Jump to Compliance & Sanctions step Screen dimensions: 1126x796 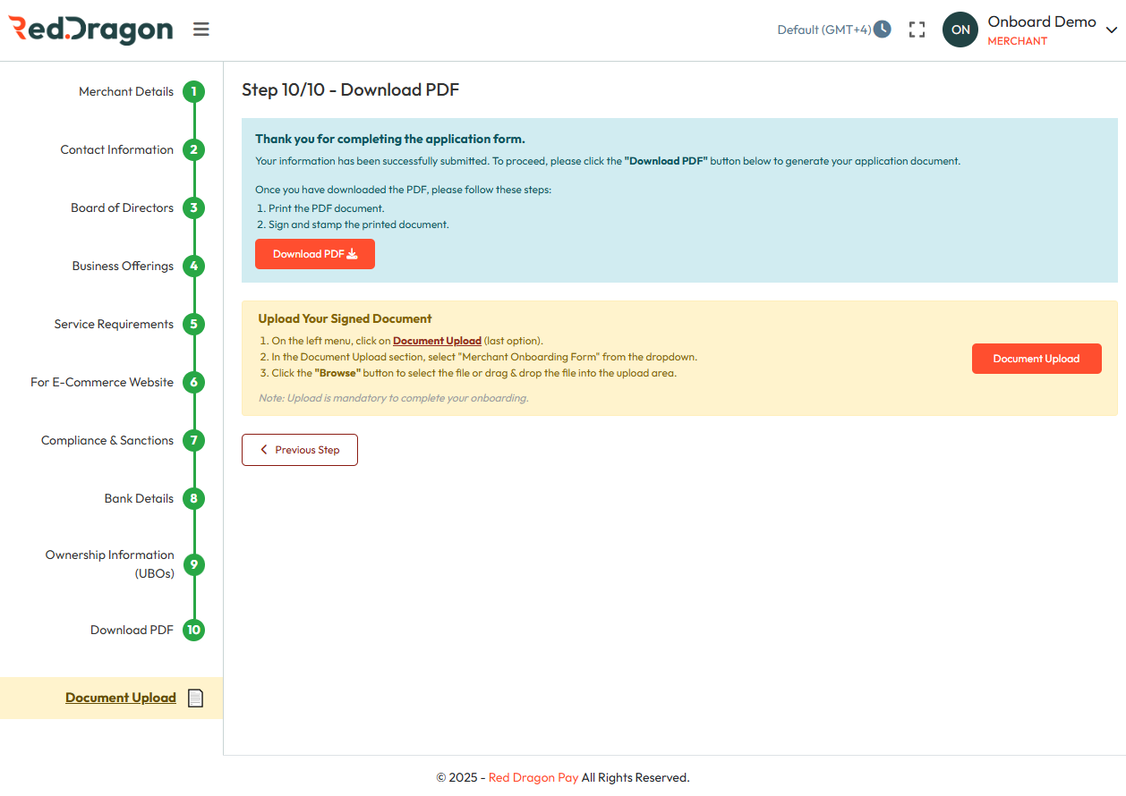coord(107,441)
